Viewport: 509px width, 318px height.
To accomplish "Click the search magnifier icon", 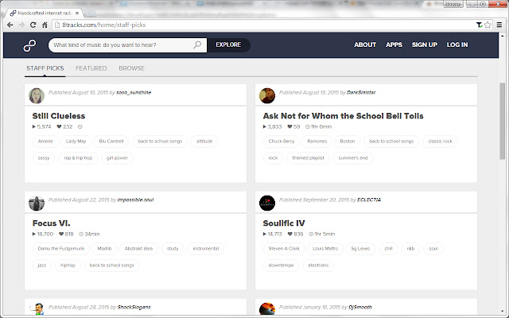I will [197, 45].
